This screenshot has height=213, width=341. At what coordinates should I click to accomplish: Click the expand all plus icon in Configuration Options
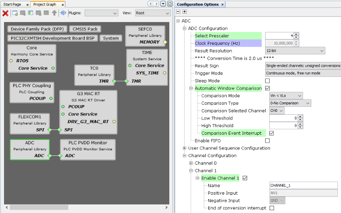185,12
